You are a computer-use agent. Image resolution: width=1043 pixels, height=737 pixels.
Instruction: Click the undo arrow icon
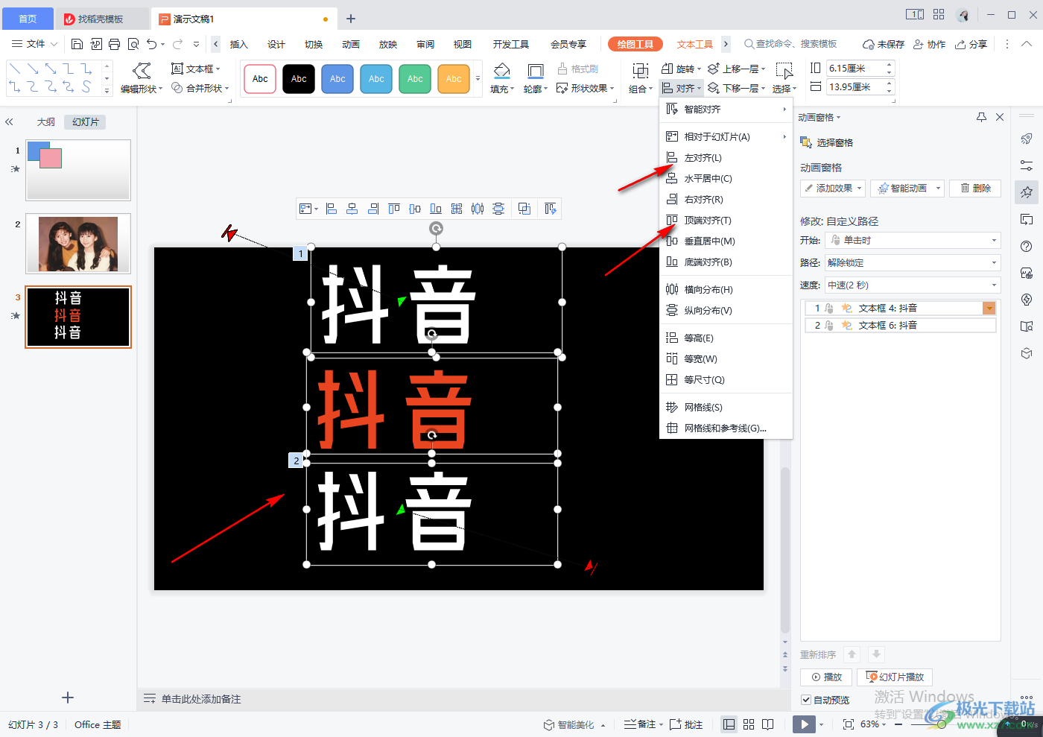pos(152,44)
